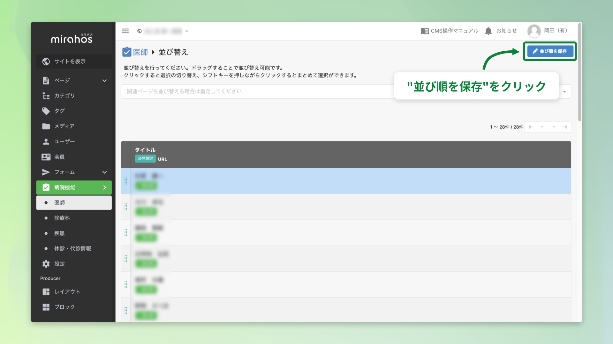The image size is (613, 344).
Task: Go to previous page of results
Action: pos(542,127)
